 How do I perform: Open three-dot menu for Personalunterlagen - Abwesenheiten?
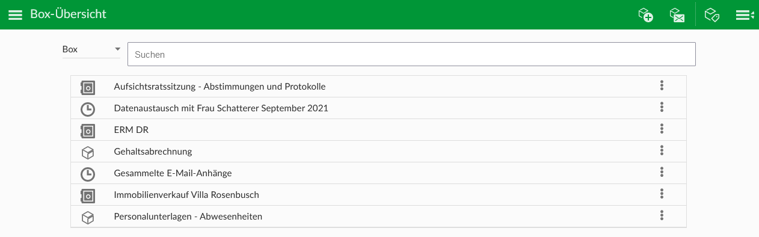click(662, 216)
